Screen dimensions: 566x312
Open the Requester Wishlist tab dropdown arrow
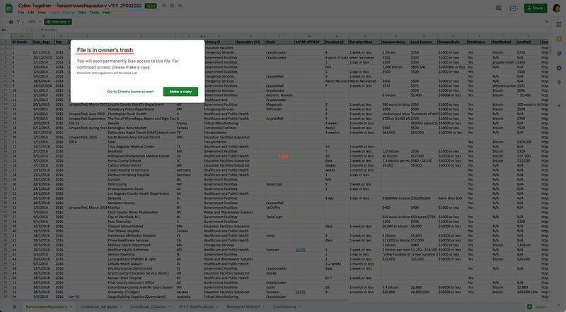(x=264, y=307)
